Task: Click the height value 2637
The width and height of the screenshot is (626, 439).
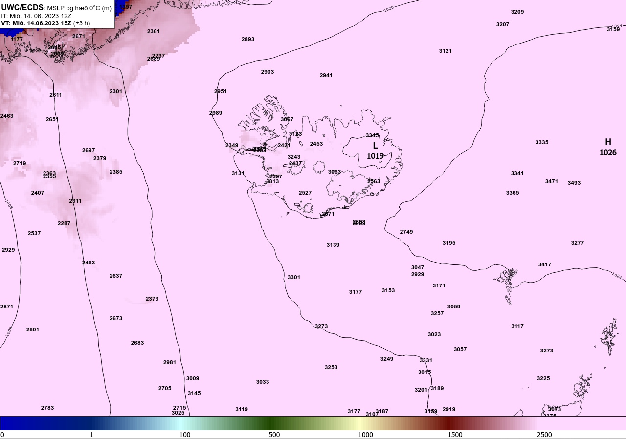Action: click(x=116, y=276)
